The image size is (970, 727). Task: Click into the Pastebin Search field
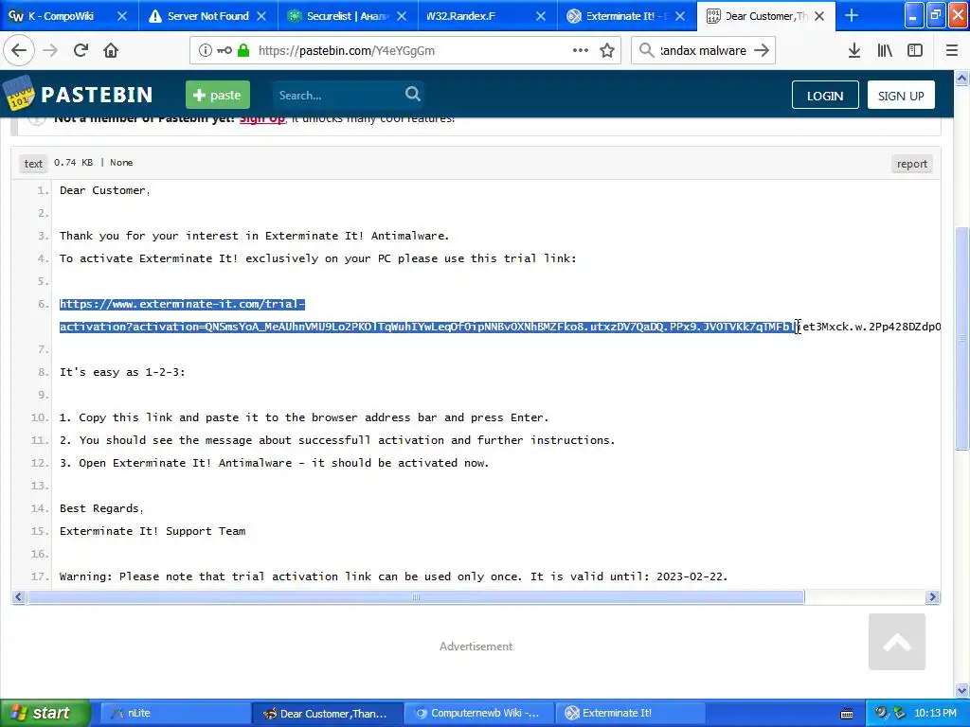tap(337, 96)
